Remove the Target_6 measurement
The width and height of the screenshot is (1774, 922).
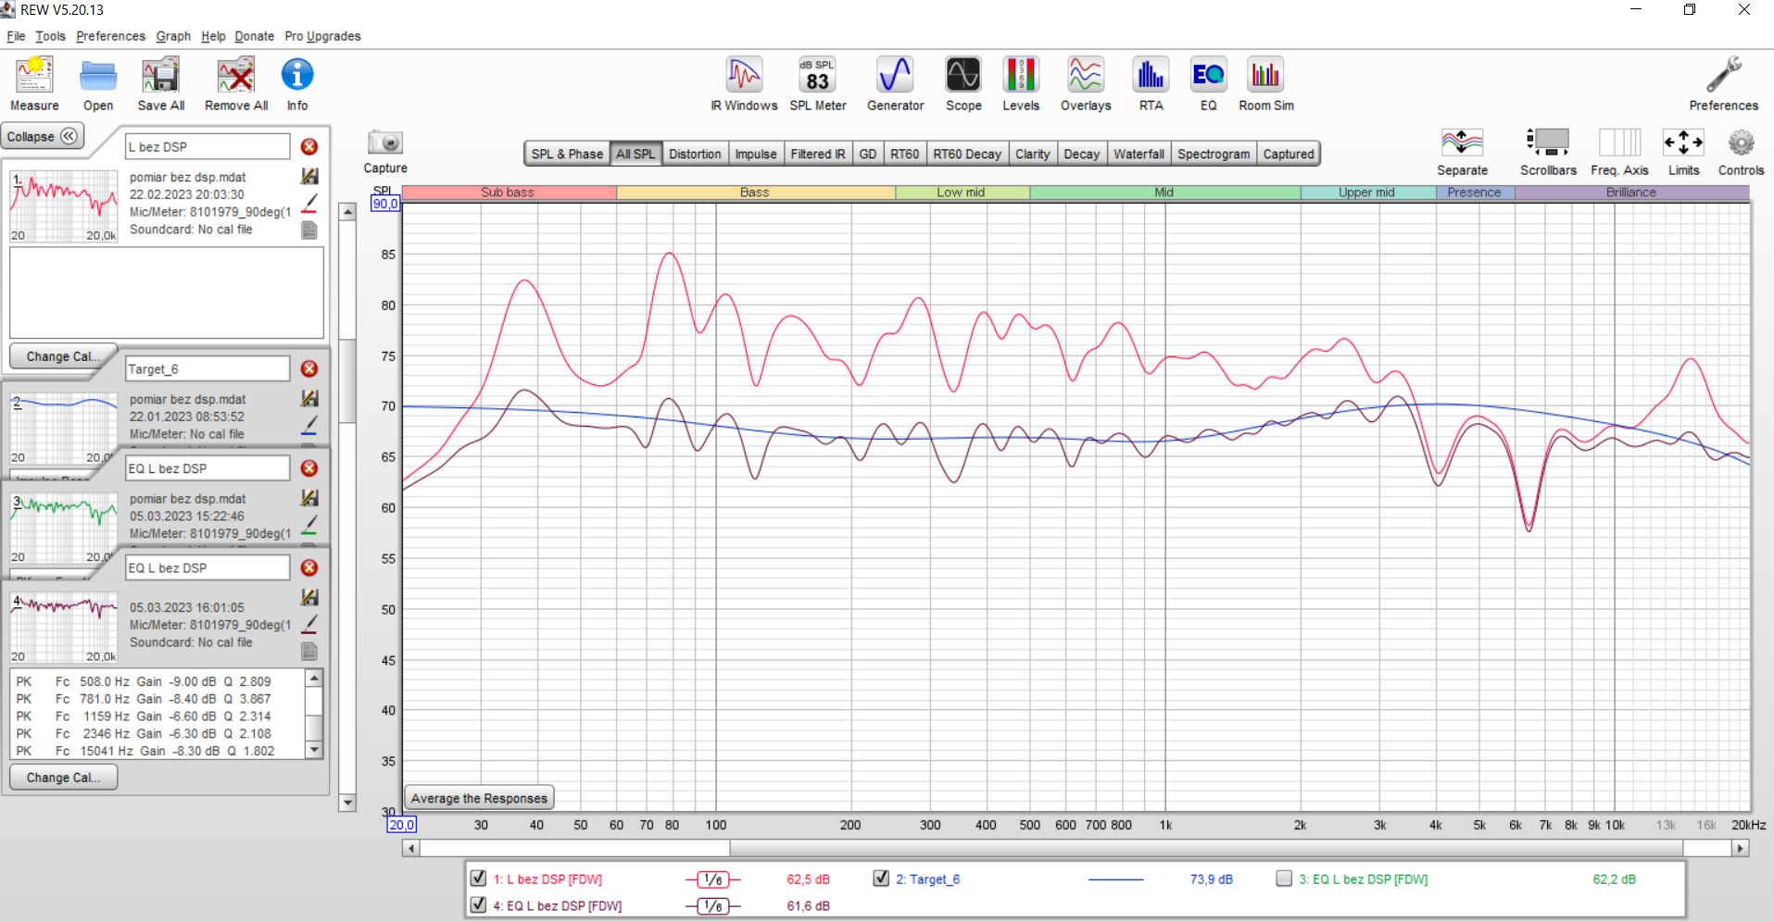coord(309,368)
